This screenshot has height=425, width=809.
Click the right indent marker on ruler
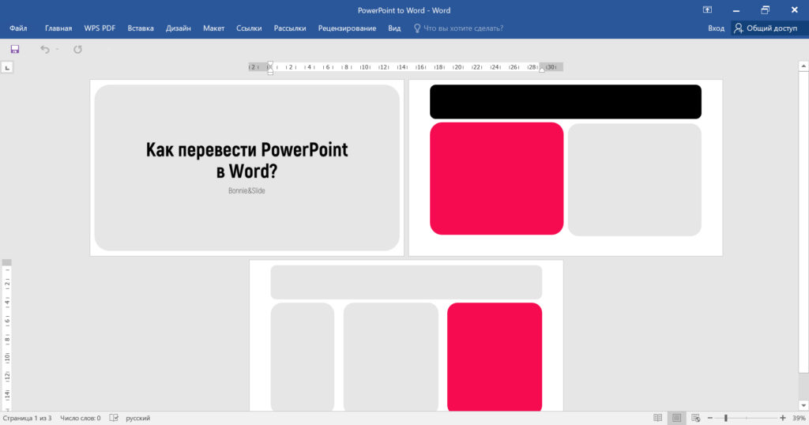point(542,70)
